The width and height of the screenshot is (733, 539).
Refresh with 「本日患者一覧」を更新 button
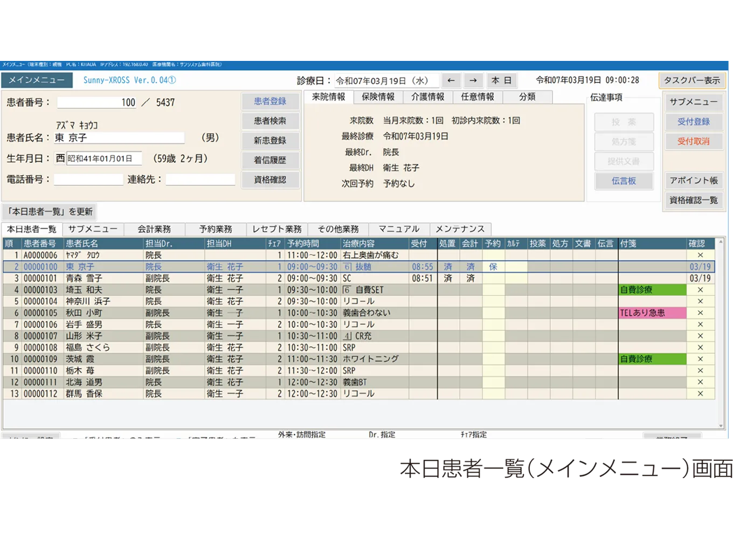point(50,211)
